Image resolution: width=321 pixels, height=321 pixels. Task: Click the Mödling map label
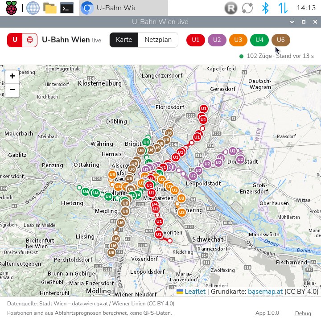point(99,291)
